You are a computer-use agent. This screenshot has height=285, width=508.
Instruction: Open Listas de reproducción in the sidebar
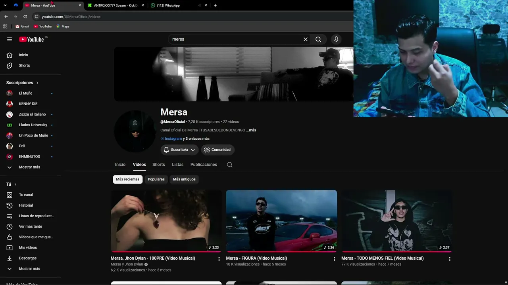[x=31, y=216]
